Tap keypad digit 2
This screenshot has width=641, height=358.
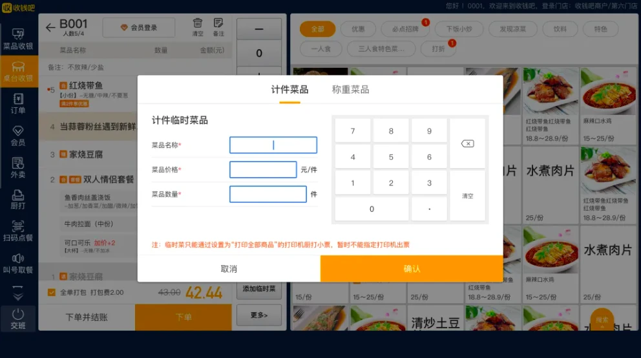391,183
